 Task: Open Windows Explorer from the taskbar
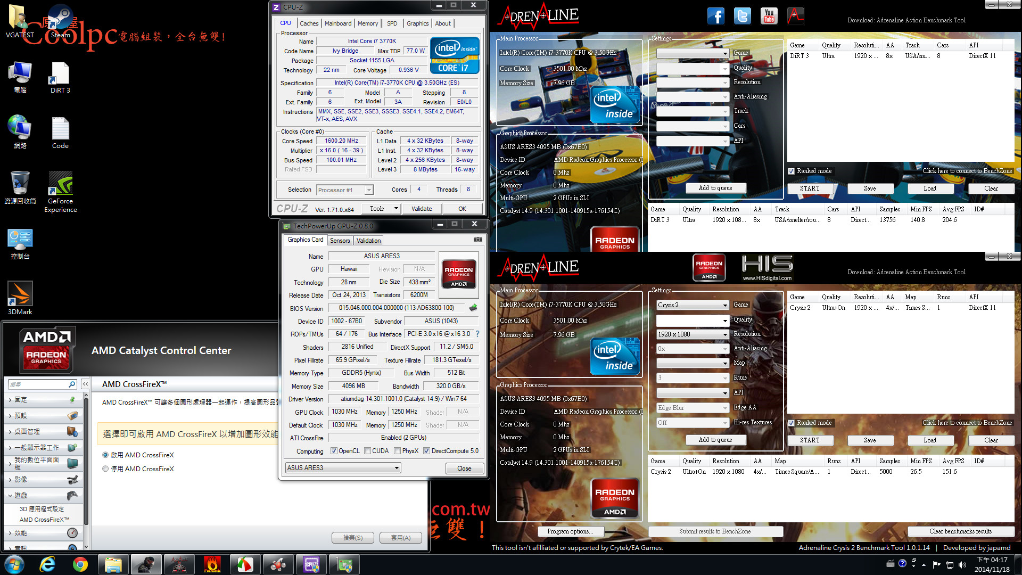(x=113, y=564)
